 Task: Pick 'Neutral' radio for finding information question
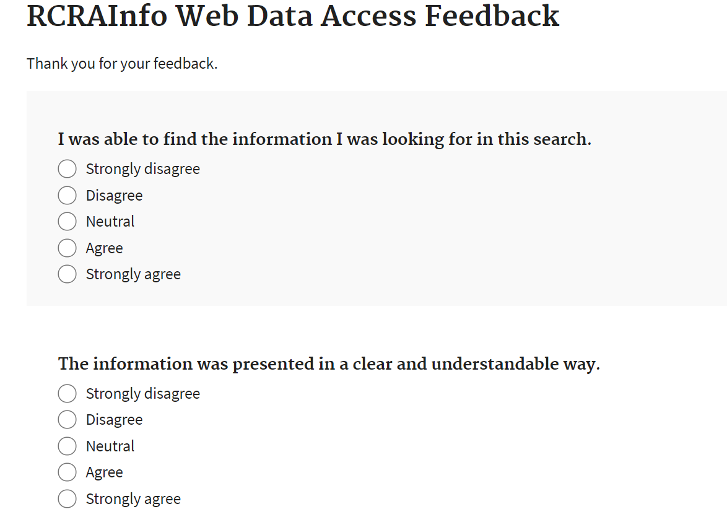point(67,221)
